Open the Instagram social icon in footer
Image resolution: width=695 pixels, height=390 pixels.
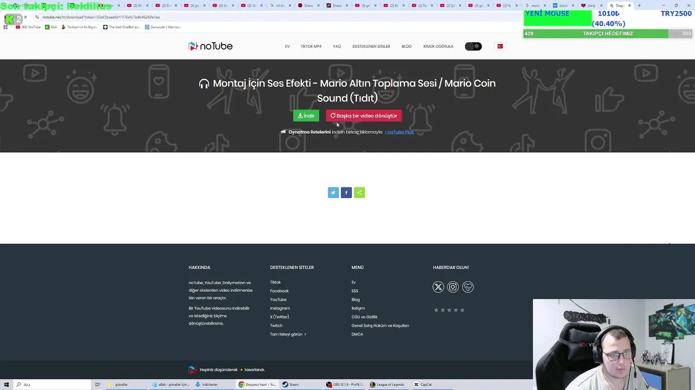453,287
